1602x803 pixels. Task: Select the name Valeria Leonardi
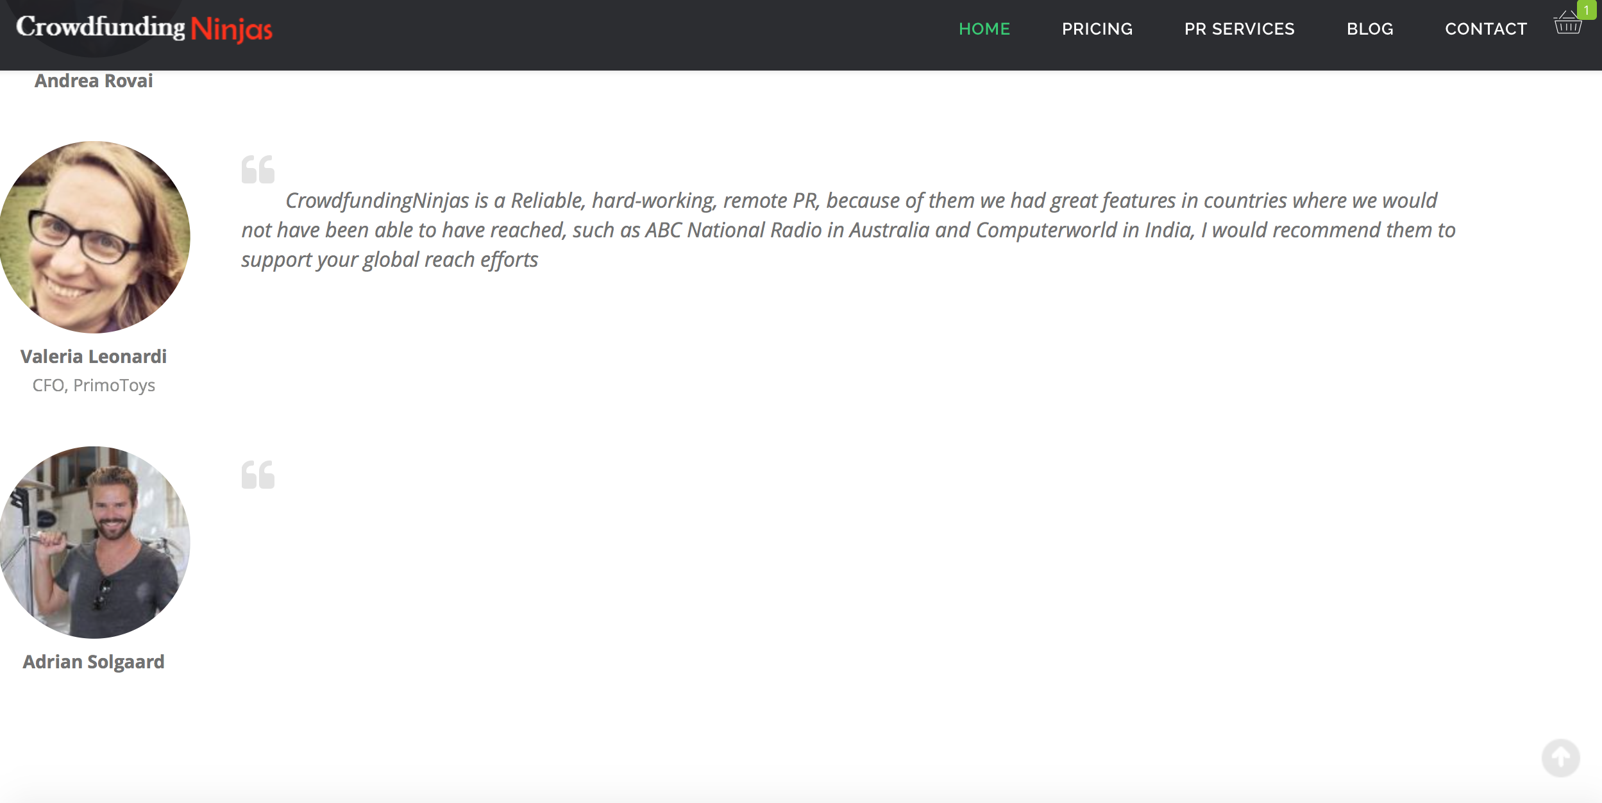(x=94, y=357)
